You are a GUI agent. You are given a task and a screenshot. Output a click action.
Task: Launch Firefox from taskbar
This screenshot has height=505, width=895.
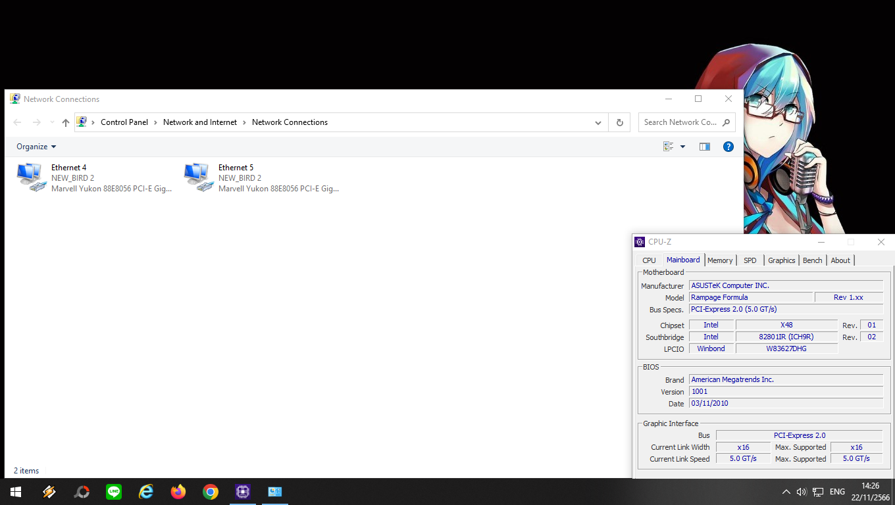click(x=178, y=491)
